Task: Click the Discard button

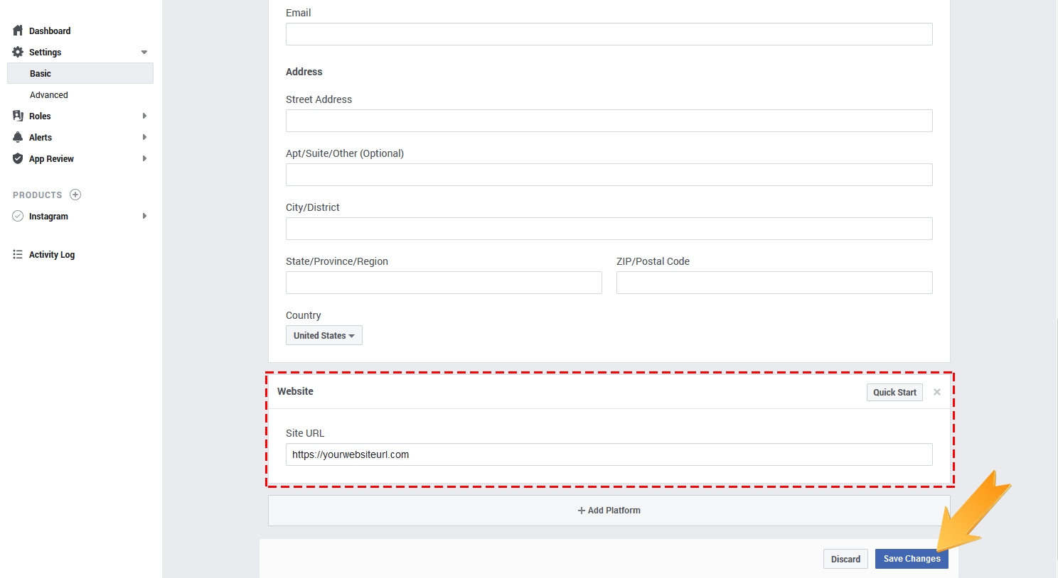Action: point(845,559)
